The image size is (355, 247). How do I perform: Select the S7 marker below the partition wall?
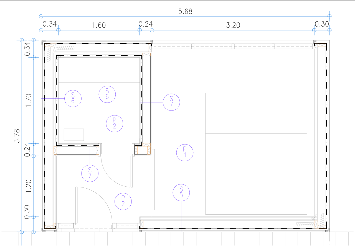tap(90, 173)
